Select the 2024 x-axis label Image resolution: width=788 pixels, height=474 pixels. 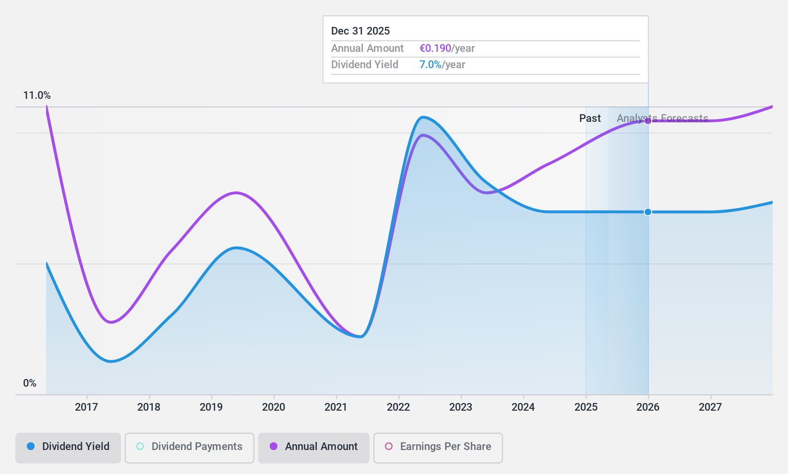click(x=523, y=407)
